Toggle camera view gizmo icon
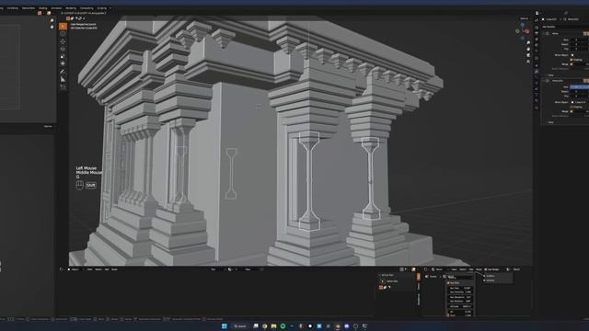 [x=528, y=55]
